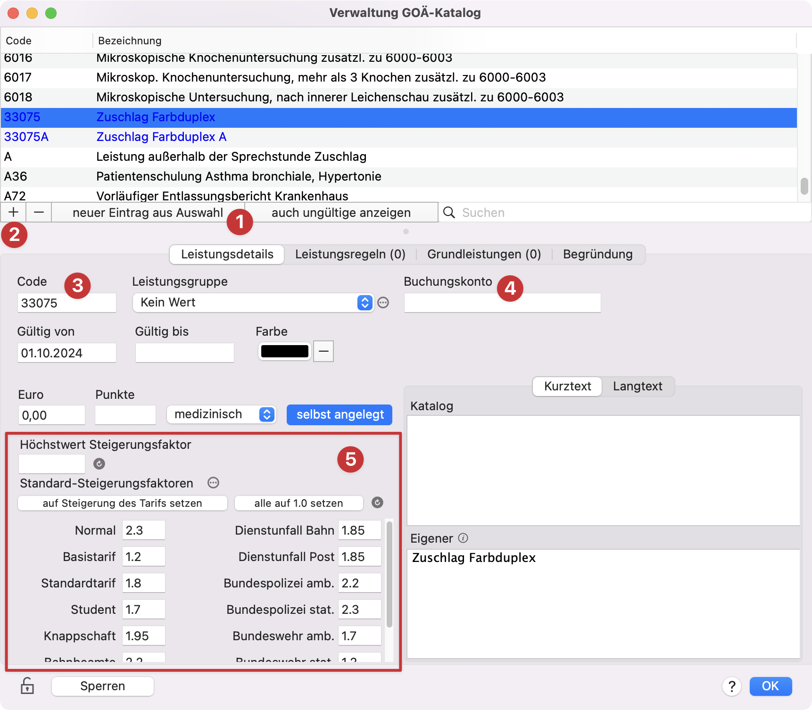Viewport: 812px width, 710px height.
Task: Remove selected entry with minus button
Action: (x=39, y=212)
